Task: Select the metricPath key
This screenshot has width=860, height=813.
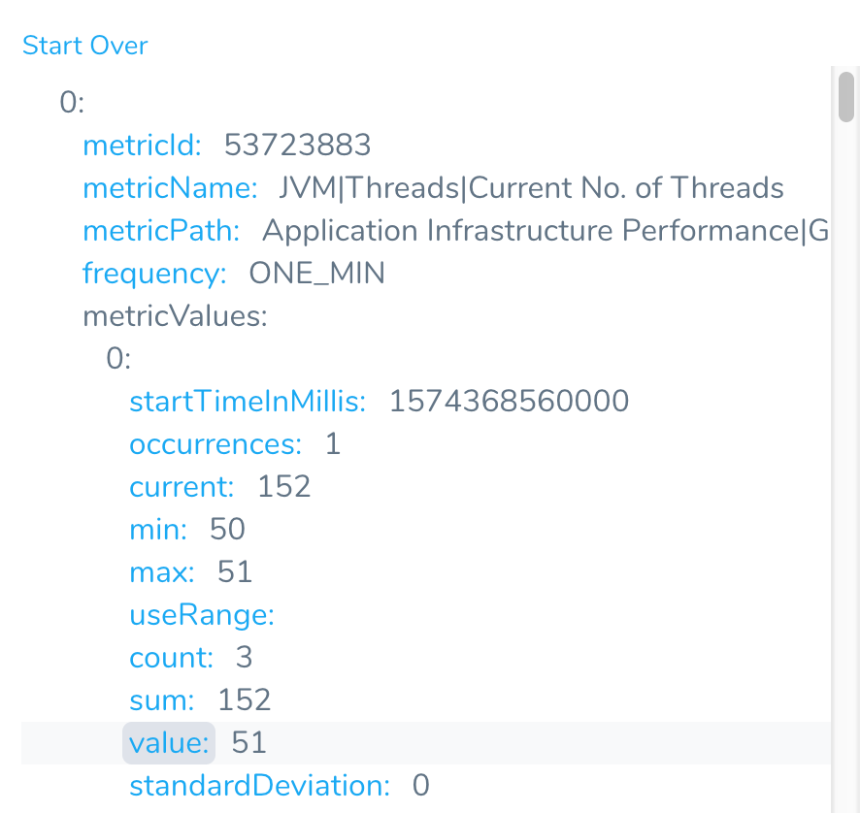Action: pyautogui.click(x=161, y=231)
